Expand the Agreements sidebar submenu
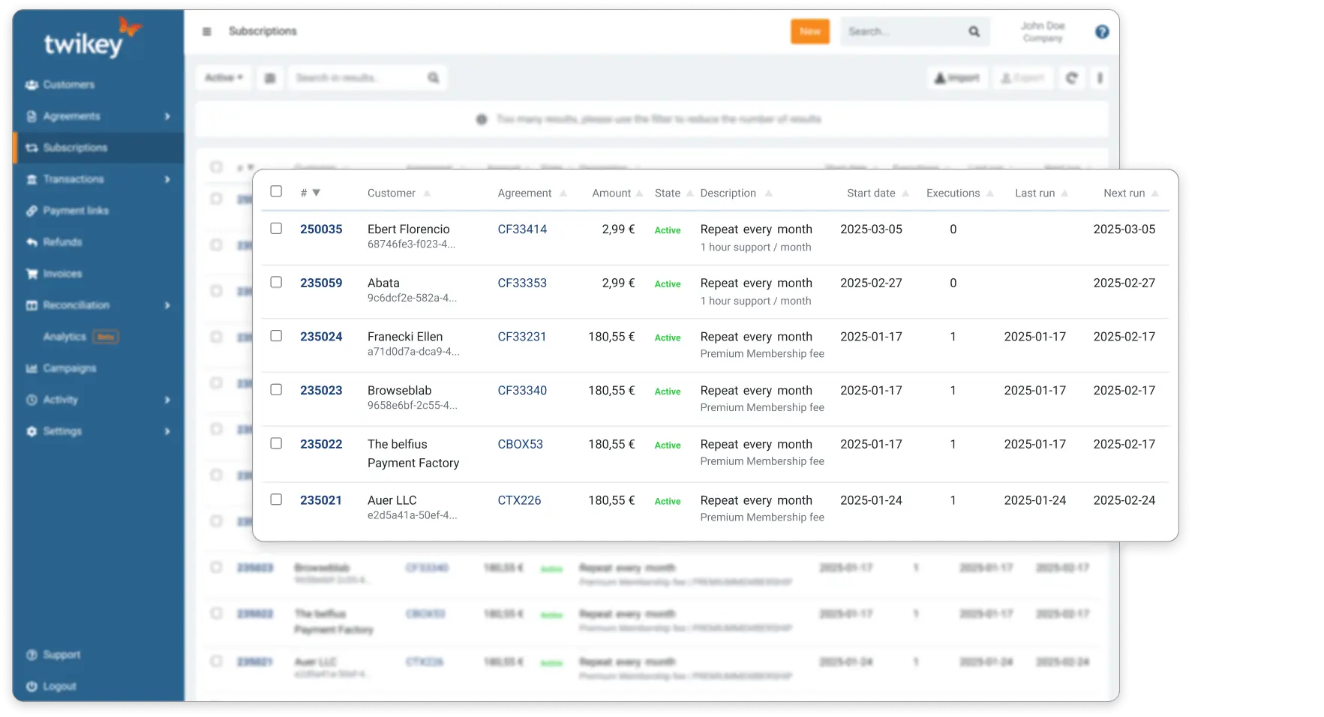1324x717 pixels. [167, 116]
